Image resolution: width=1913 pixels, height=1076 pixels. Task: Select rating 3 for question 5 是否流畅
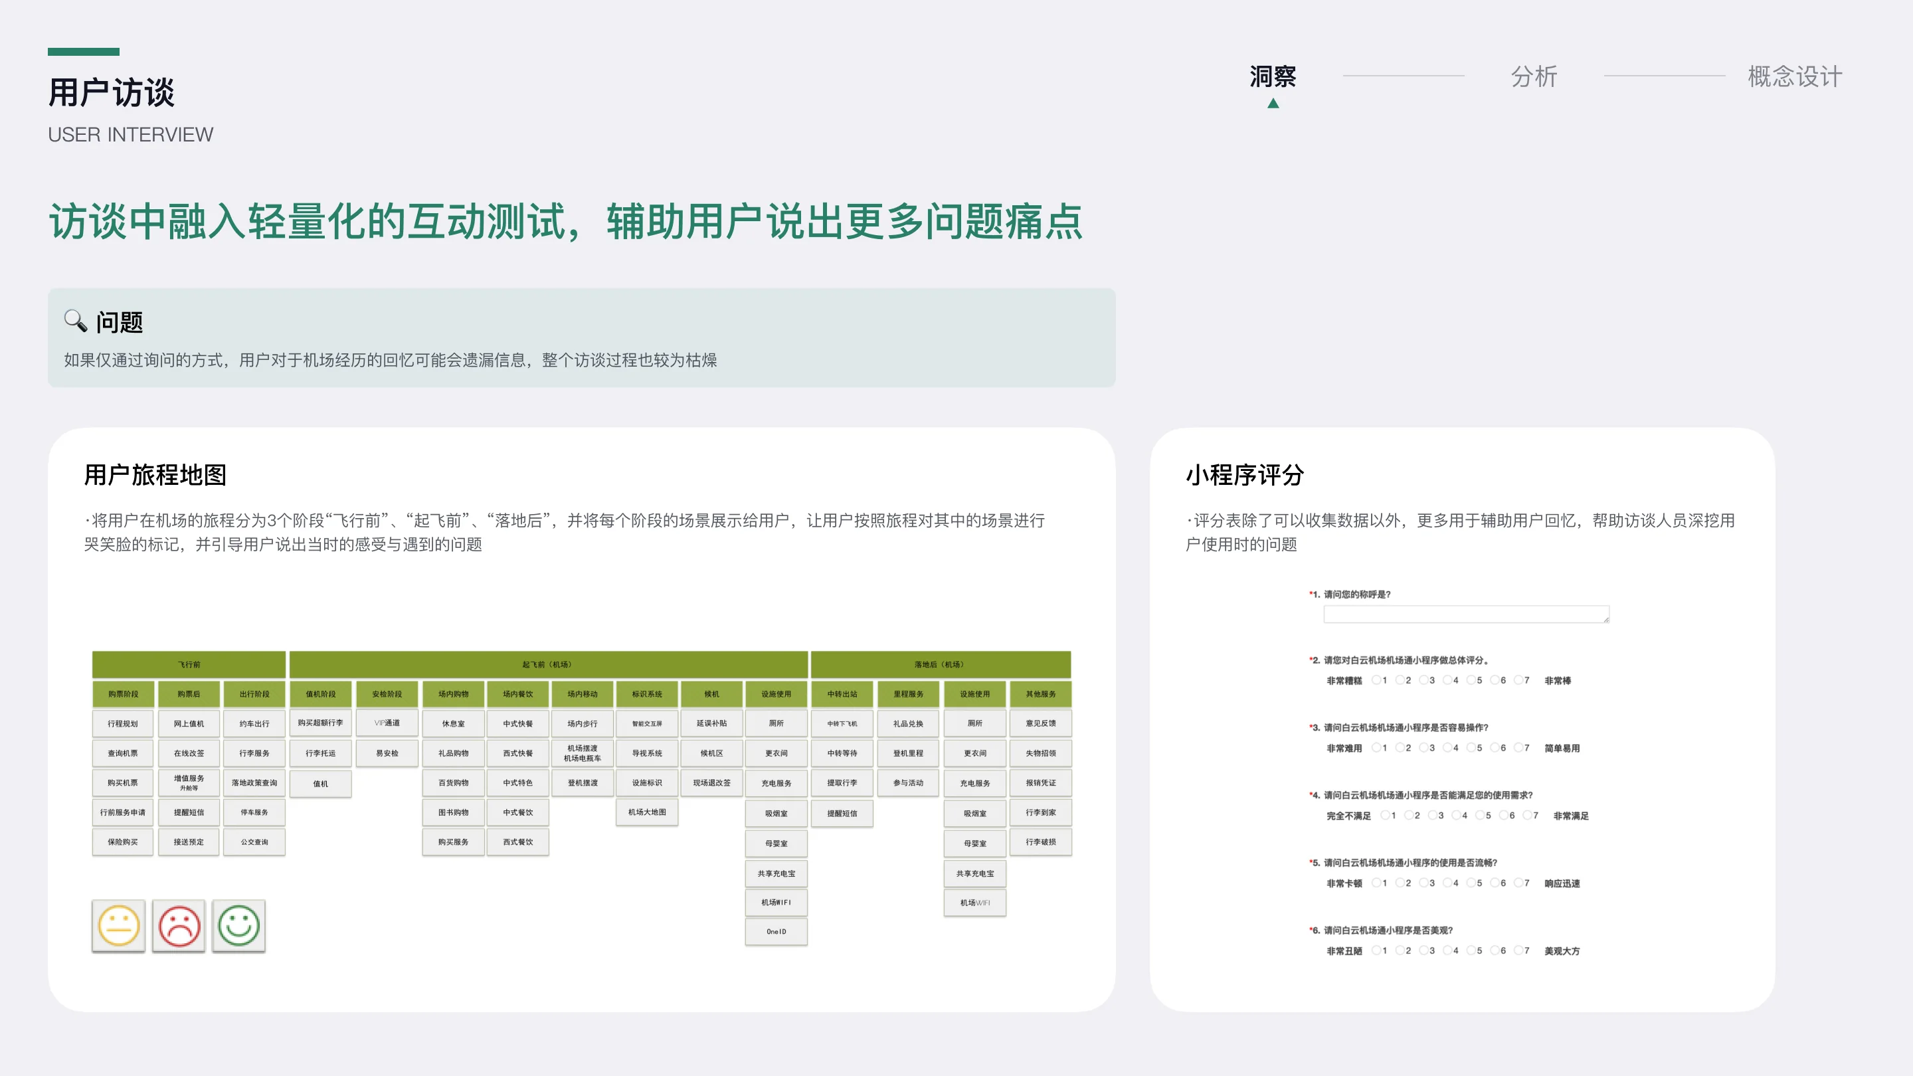coord(1423,883)
